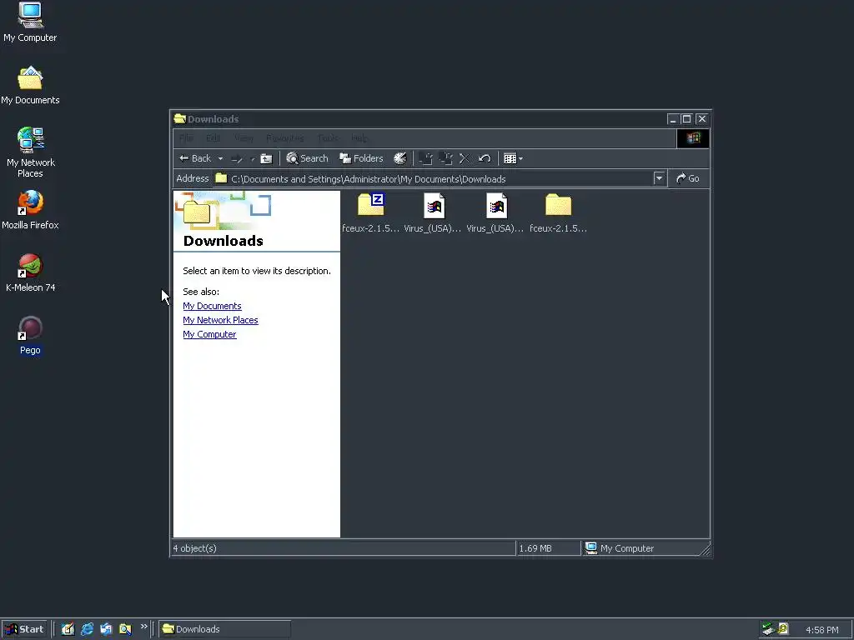Open the Back history dropdown arrow
This screenshot has width=854, height=640.
220,159
